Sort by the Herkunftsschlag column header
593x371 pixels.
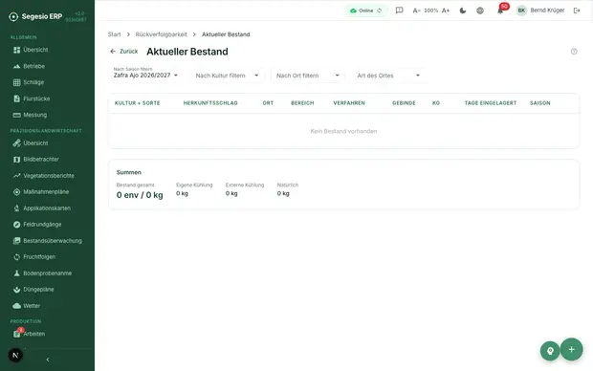pyautogui.click(x=210, y=103)
